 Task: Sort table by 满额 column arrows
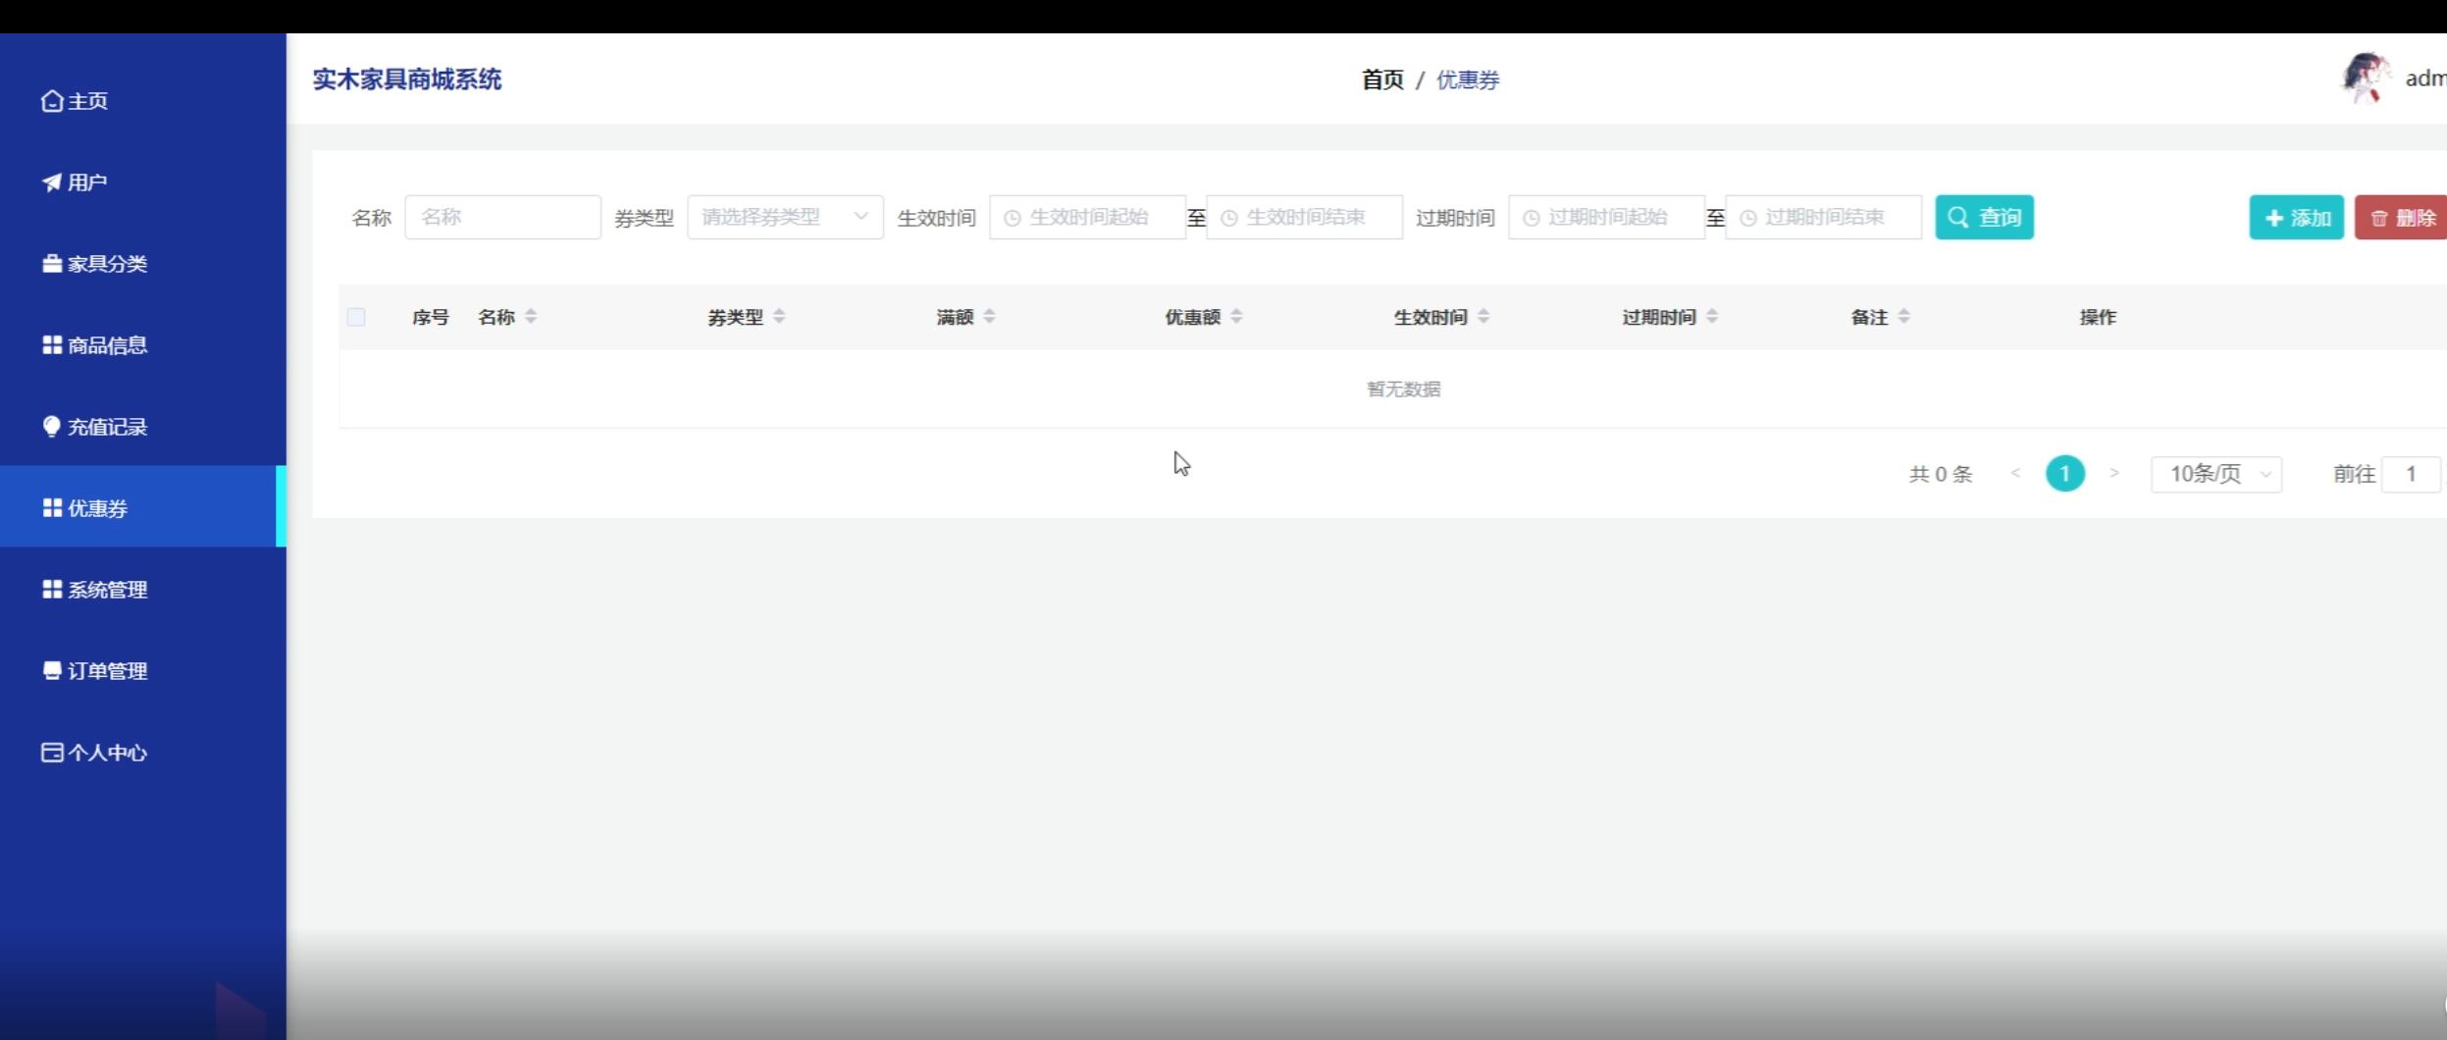pyautogui.click(x=989, y=316)
